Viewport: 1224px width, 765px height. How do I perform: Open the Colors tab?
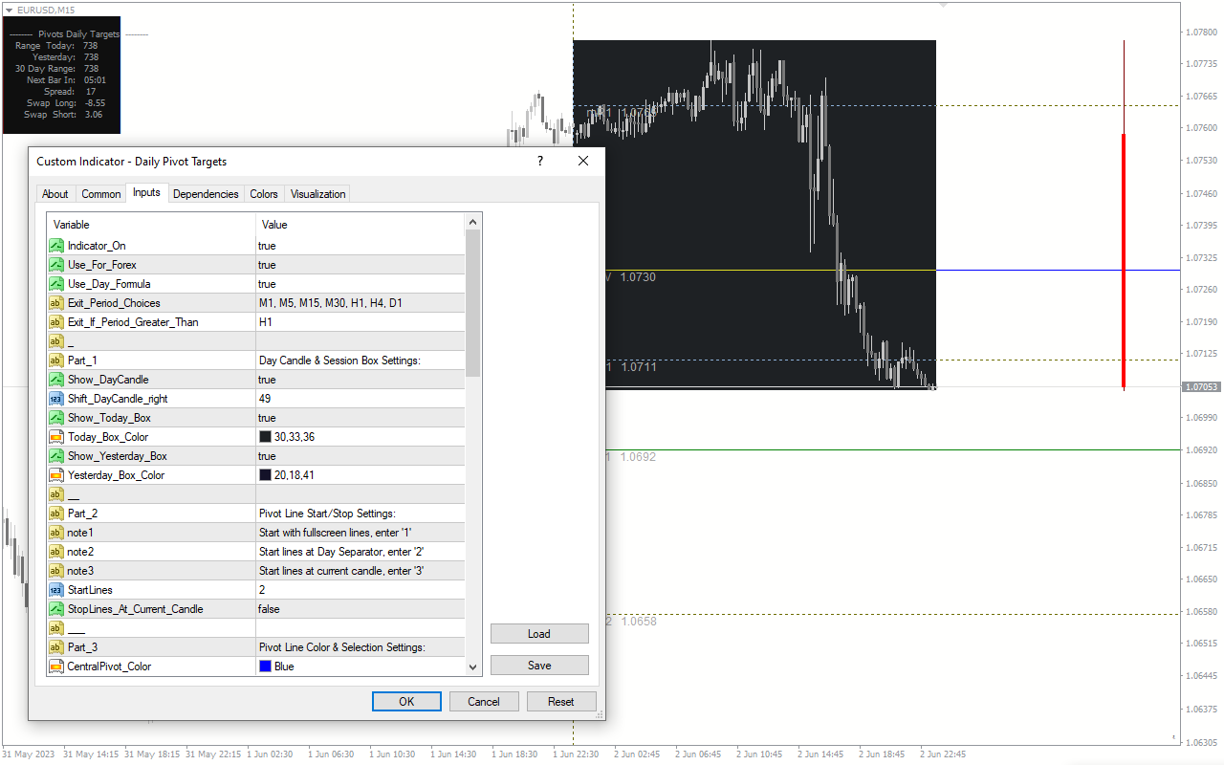(264, 194)
